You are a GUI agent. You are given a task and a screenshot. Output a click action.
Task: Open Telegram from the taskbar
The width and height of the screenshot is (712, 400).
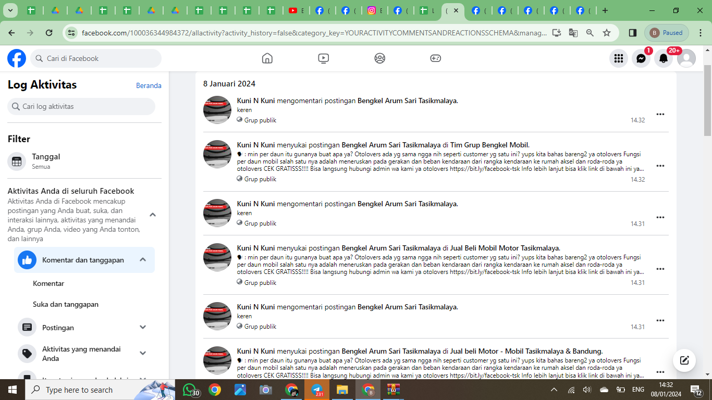pos(317,390)
